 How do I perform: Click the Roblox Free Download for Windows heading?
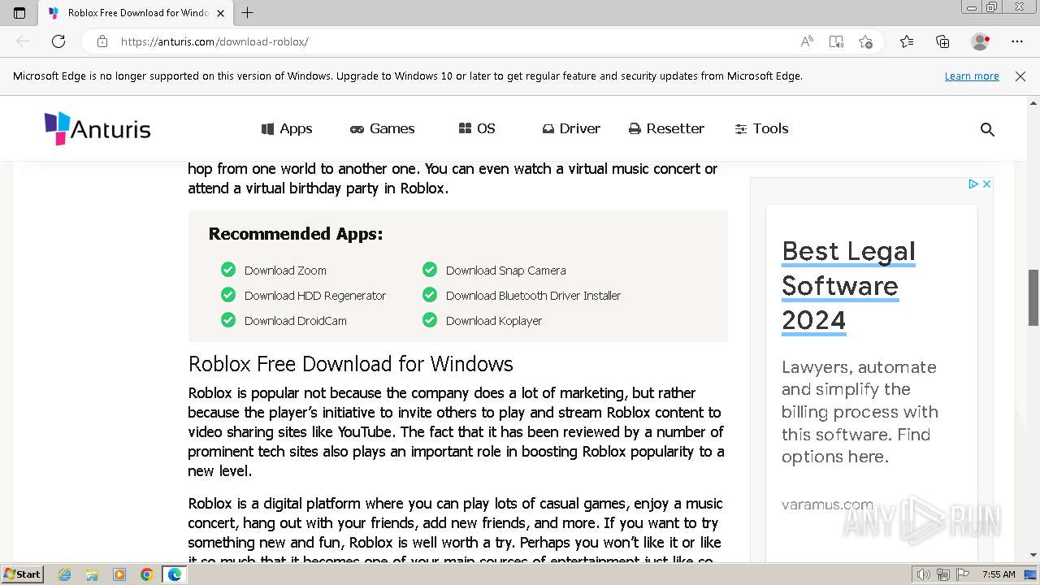click(351, 363)
